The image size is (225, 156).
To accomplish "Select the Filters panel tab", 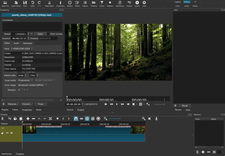I will (x=15, y=110).
